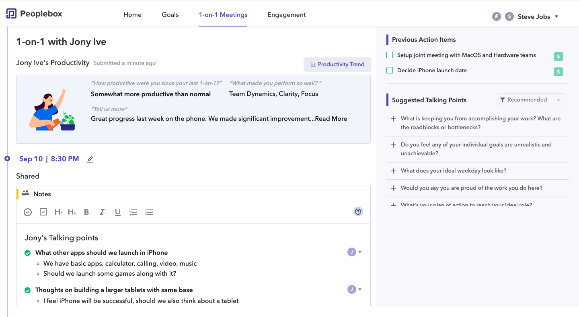579x317 pixels.
Task: Insert a numbered list in notes
Action: (x=133, y=212)
